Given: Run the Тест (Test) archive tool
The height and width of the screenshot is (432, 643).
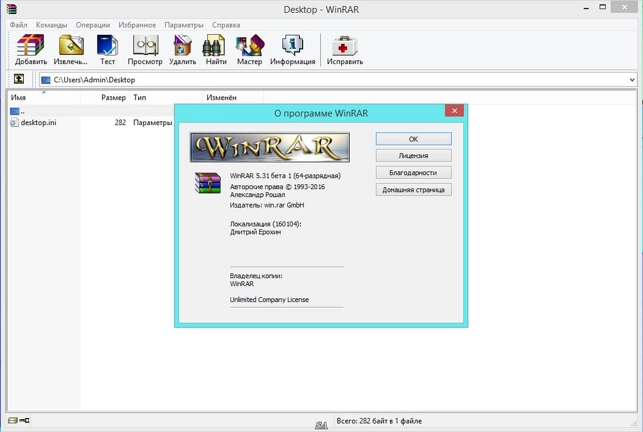Looking at the screenshot, I should [108, 49].
